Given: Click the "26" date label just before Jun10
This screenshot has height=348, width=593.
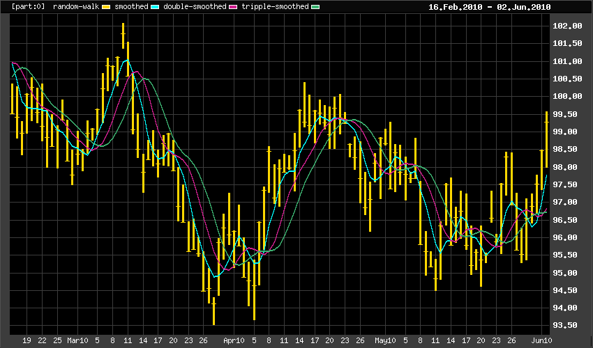Looking at the screenshot, I should (511, 340).
